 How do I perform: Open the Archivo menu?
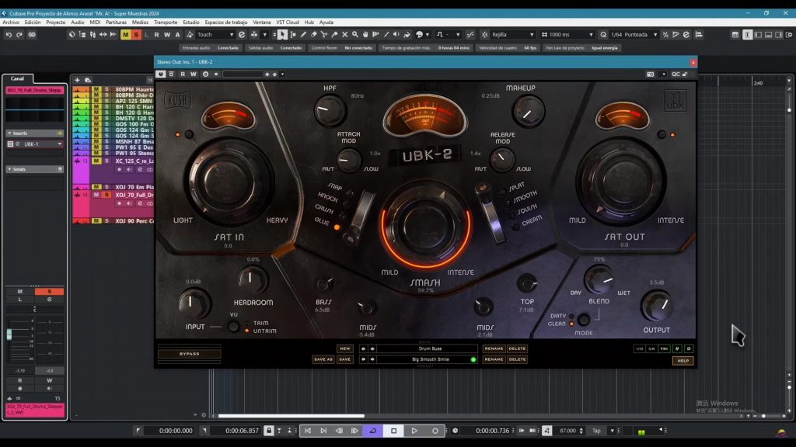pos(11,23)
